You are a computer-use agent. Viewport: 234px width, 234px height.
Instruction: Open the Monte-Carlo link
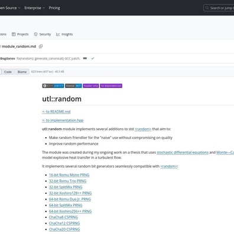(225, 152)
